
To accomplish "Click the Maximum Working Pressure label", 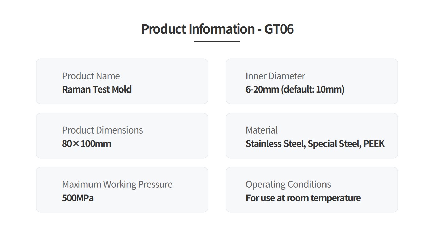I will (117, 184).
